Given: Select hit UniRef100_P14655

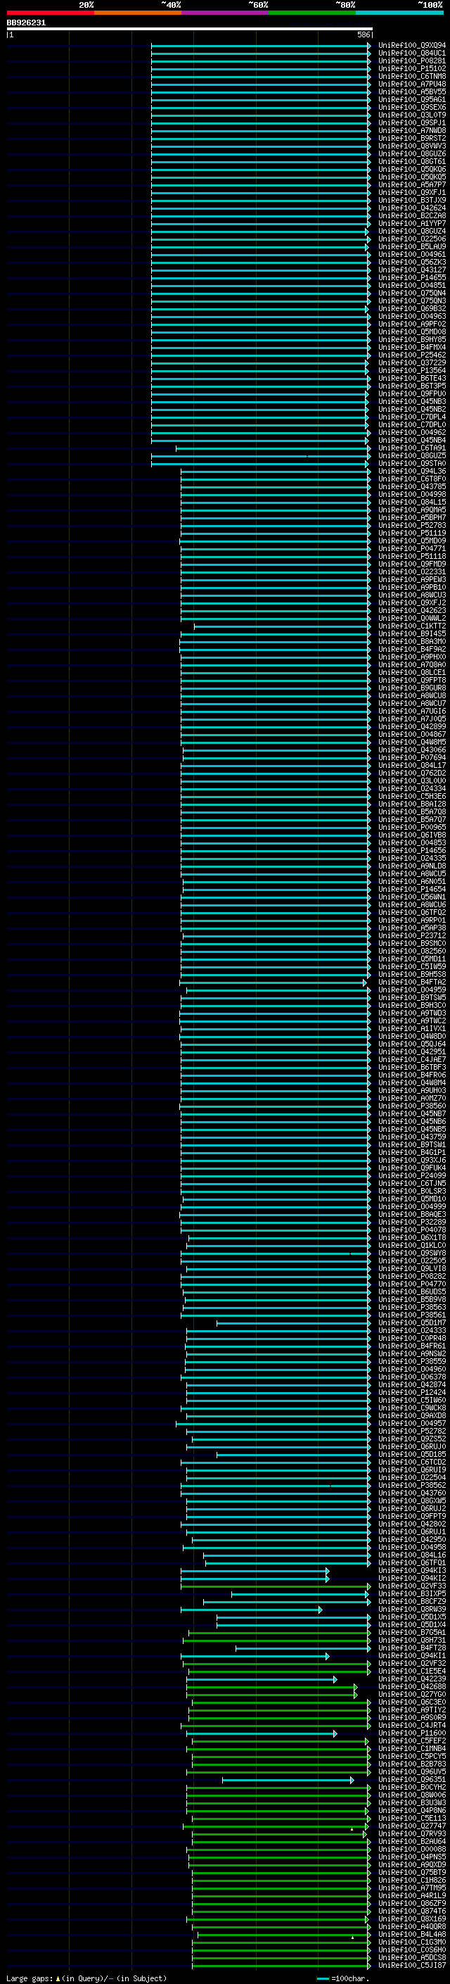Looking at the screenshot, I should click(x=411, y=277).
